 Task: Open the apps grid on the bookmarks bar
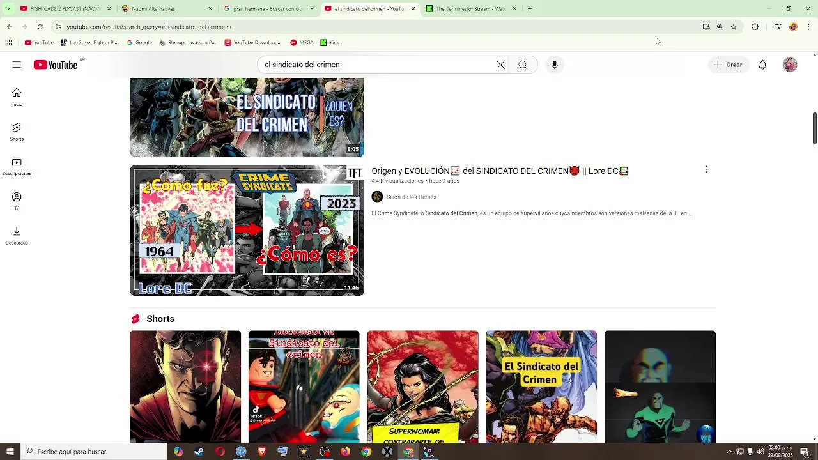[8, 43]
